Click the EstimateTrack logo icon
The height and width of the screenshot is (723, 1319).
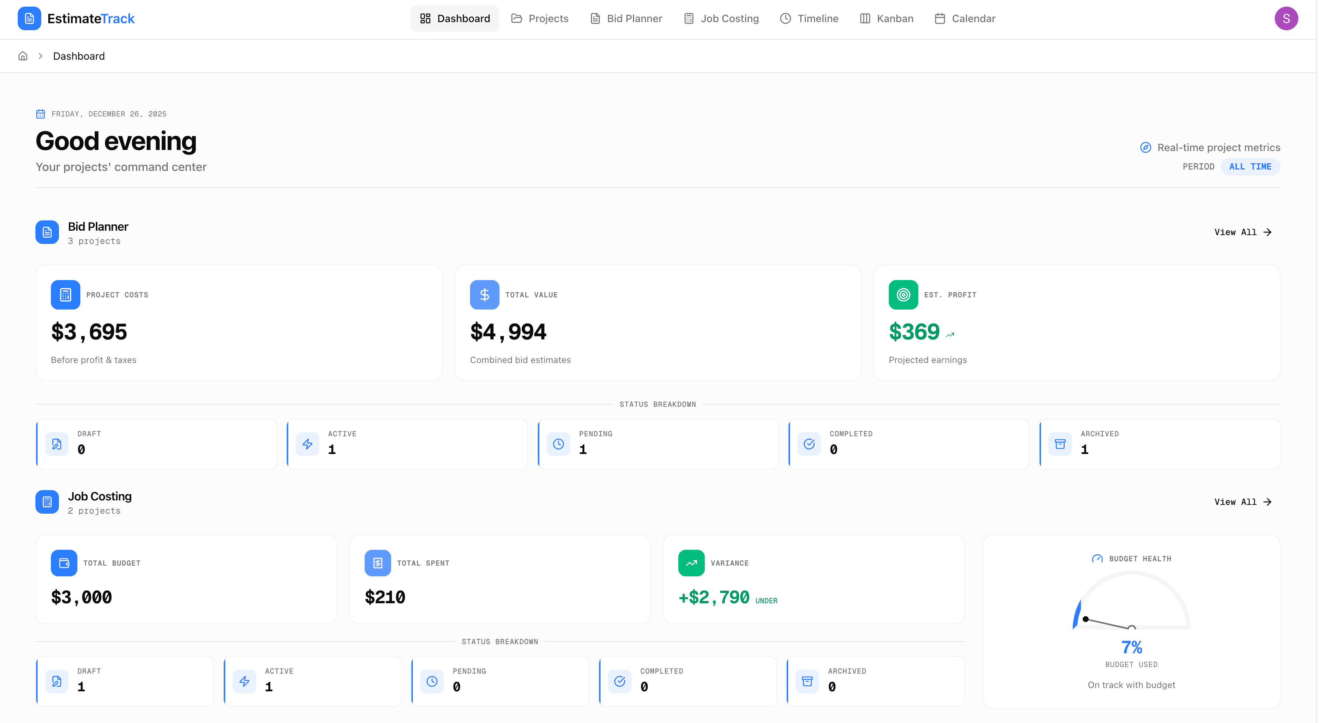click(x=29, y=18)
